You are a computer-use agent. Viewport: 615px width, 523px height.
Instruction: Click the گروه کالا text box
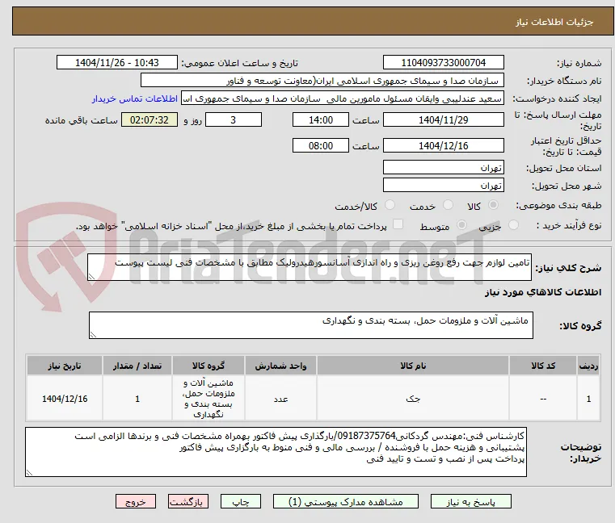pyautogui.click(x=310, y=325)
